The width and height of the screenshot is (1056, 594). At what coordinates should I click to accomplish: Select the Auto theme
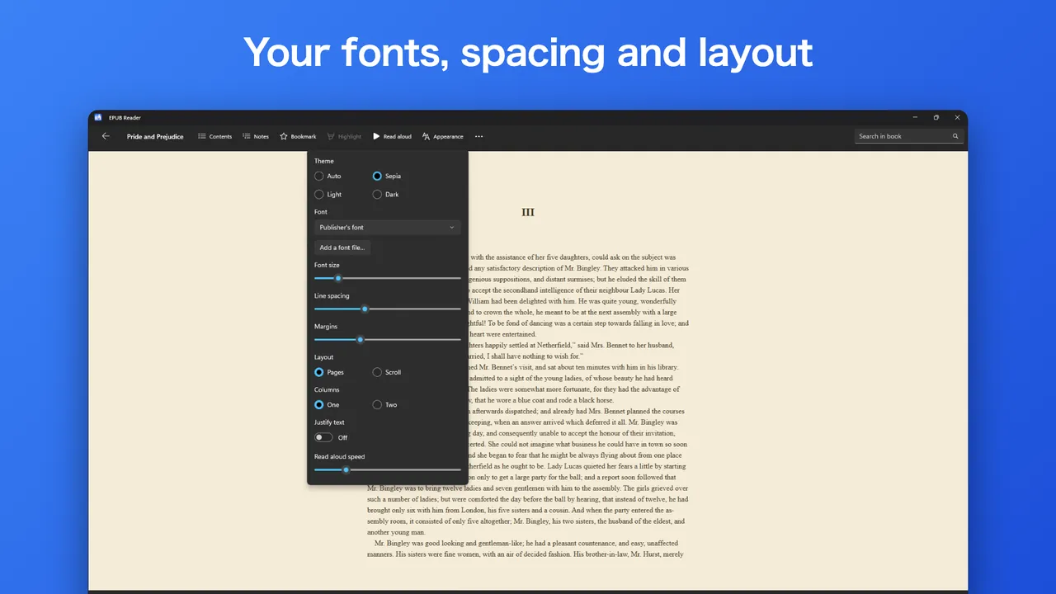click(x=328, y=176)
